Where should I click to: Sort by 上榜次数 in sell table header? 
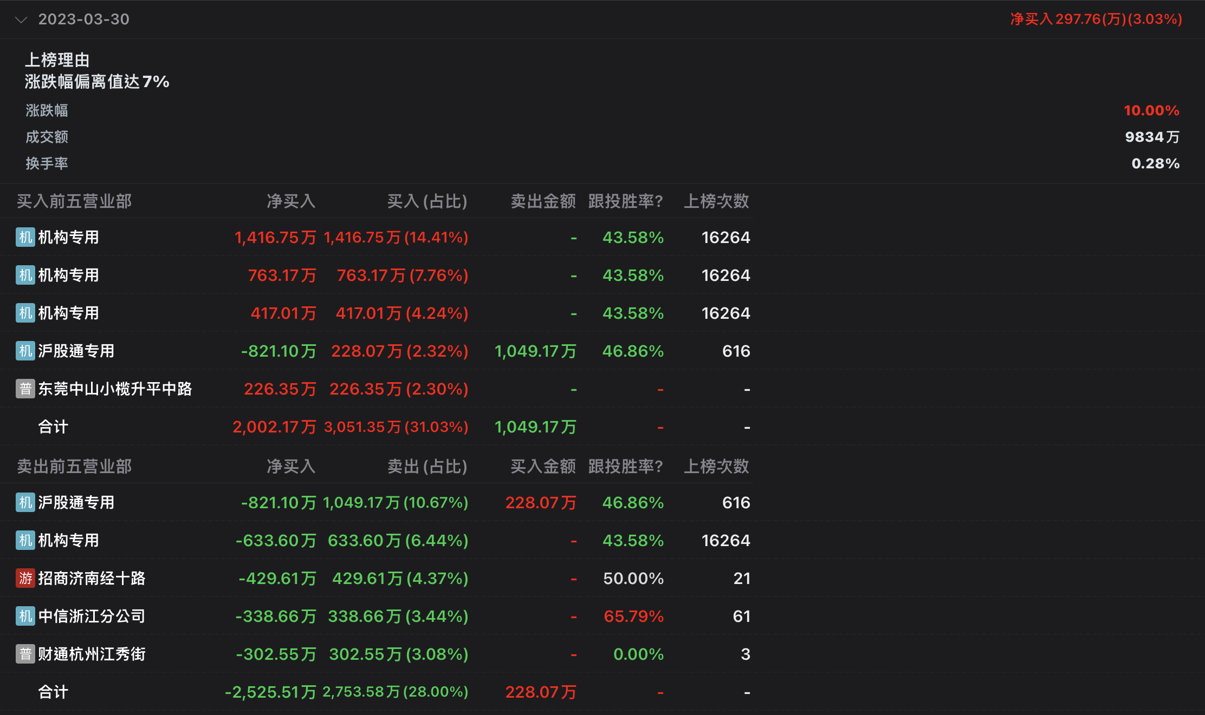tap(716, 467)
